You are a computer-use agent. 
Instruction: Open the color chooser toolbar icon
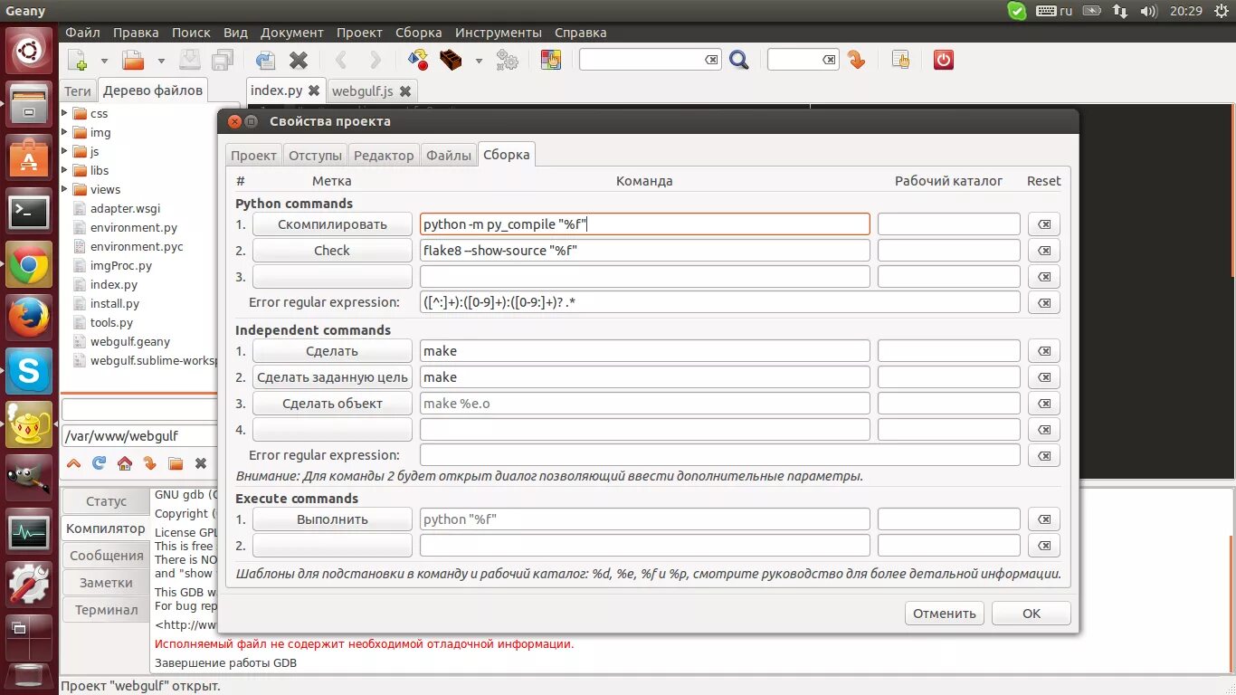click(550, 61)
